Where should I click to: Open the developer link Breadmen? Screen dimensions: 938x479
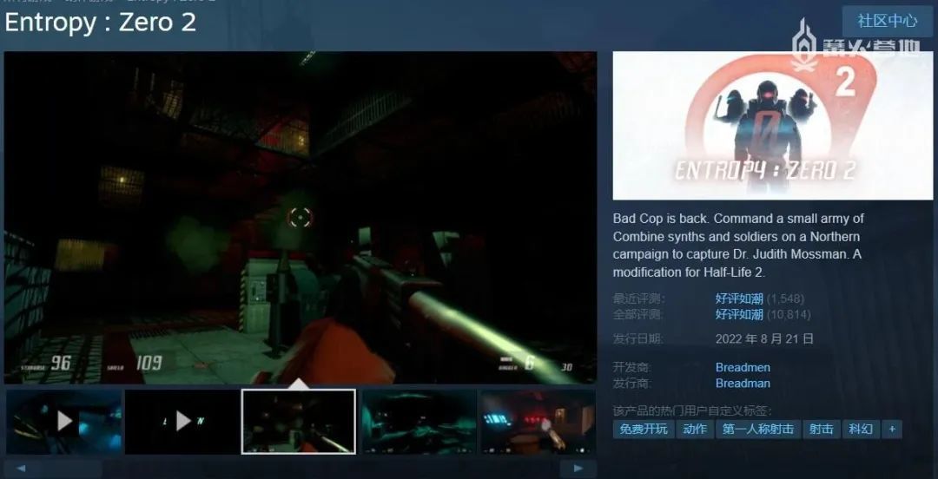743,367
